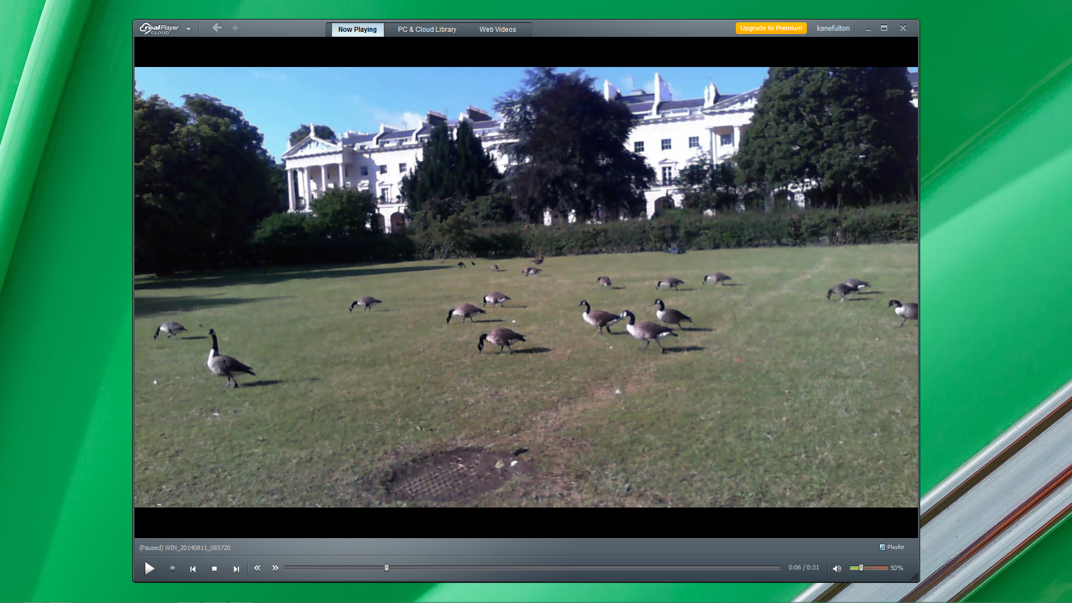The image size is (1072, 603).
Task: Click the Fast Forward button
Action: click(275, 568)
